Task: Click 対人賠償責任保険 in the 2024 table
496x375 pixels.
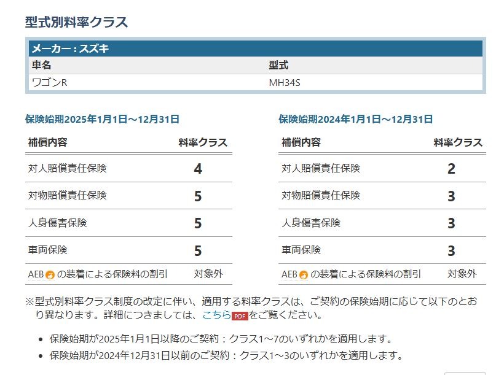Action: coord(321,168)
